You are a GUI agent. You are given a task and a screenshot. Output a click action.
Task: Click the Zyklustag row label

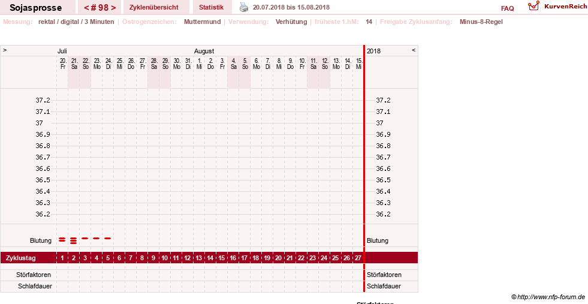pos(21,258)
